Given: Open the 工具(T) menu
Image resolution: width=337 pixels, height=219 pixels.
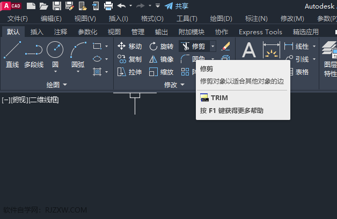Looking at the screenshot, I should pyautogui.click(x=187, y=19).
